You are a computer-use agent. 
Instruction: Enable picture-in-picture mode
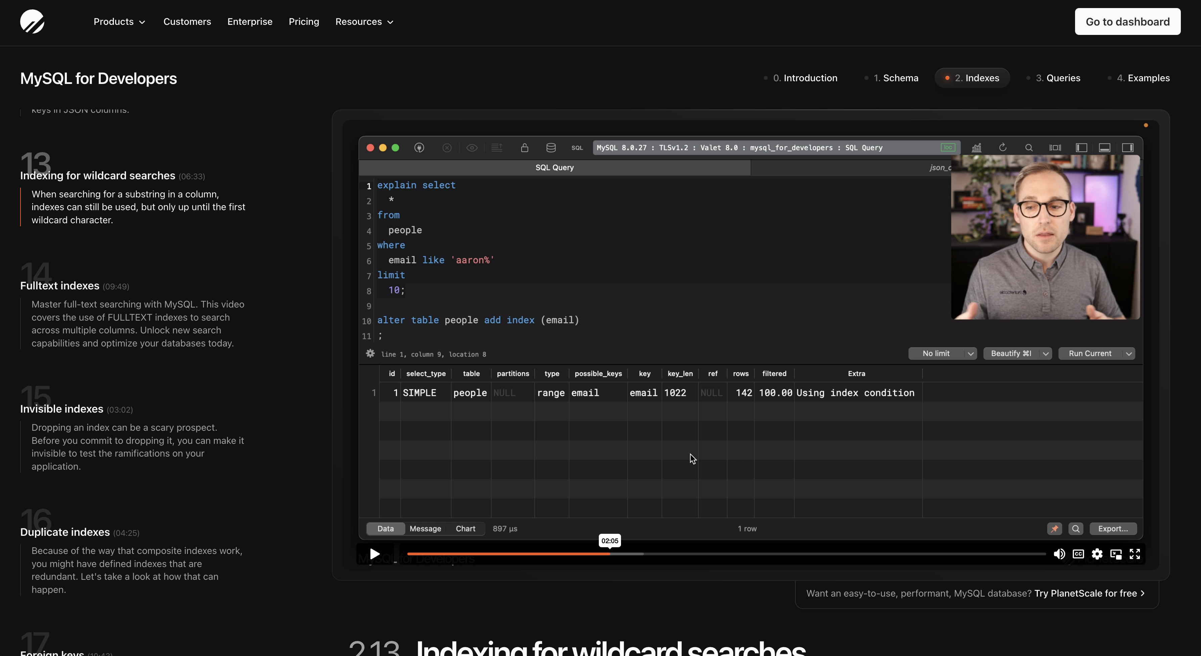[x=1116, y=554]
